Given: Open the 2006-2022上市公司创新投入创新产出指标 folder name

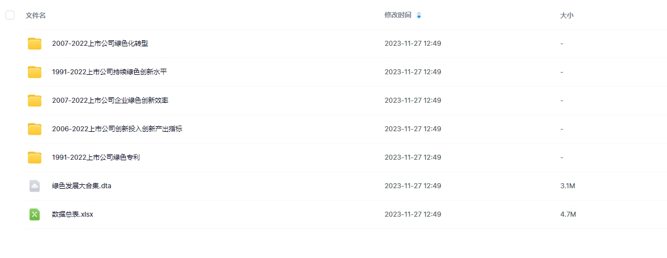Looking at the screenshot, I should coord(117,129).
